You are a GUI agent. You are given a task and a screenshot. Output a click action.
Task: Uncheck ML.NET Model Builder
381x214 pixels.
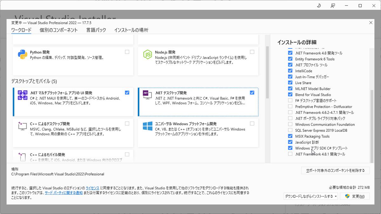[290, 89]
